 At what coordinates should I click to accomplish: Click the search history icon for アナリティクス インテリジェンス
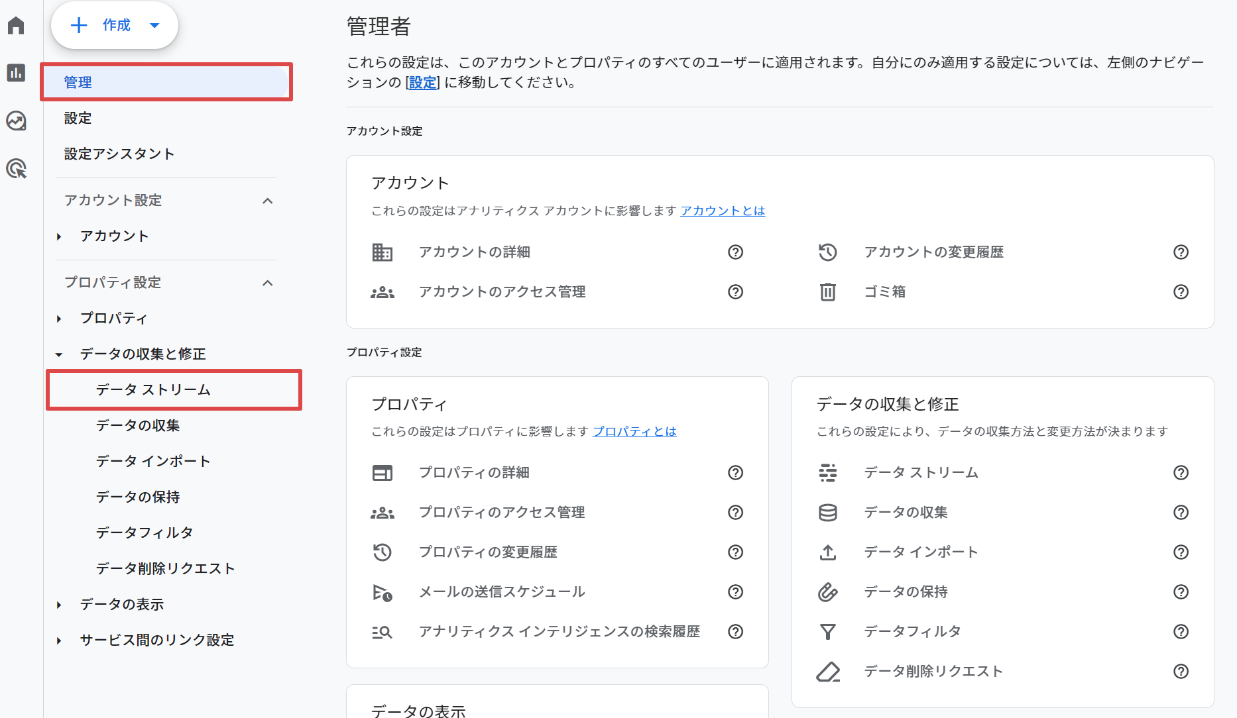(x=383, y=631)
